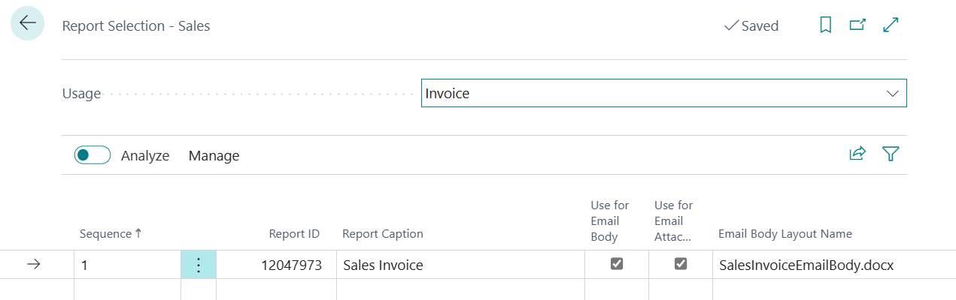The height and width of the screenshot is (300, 956).
Task: Click Use for Email Body column header
Action: click(610, 221)
